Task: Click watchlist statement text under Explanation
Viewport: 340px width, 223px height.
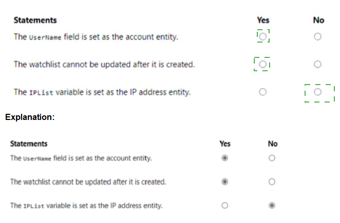Action: click(88, 181)
